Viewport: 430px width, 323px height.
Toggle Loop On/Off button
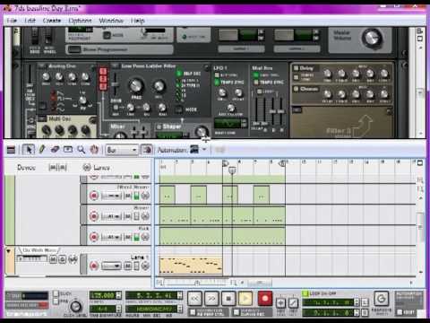pyautogui.click(x=305, y=293)
